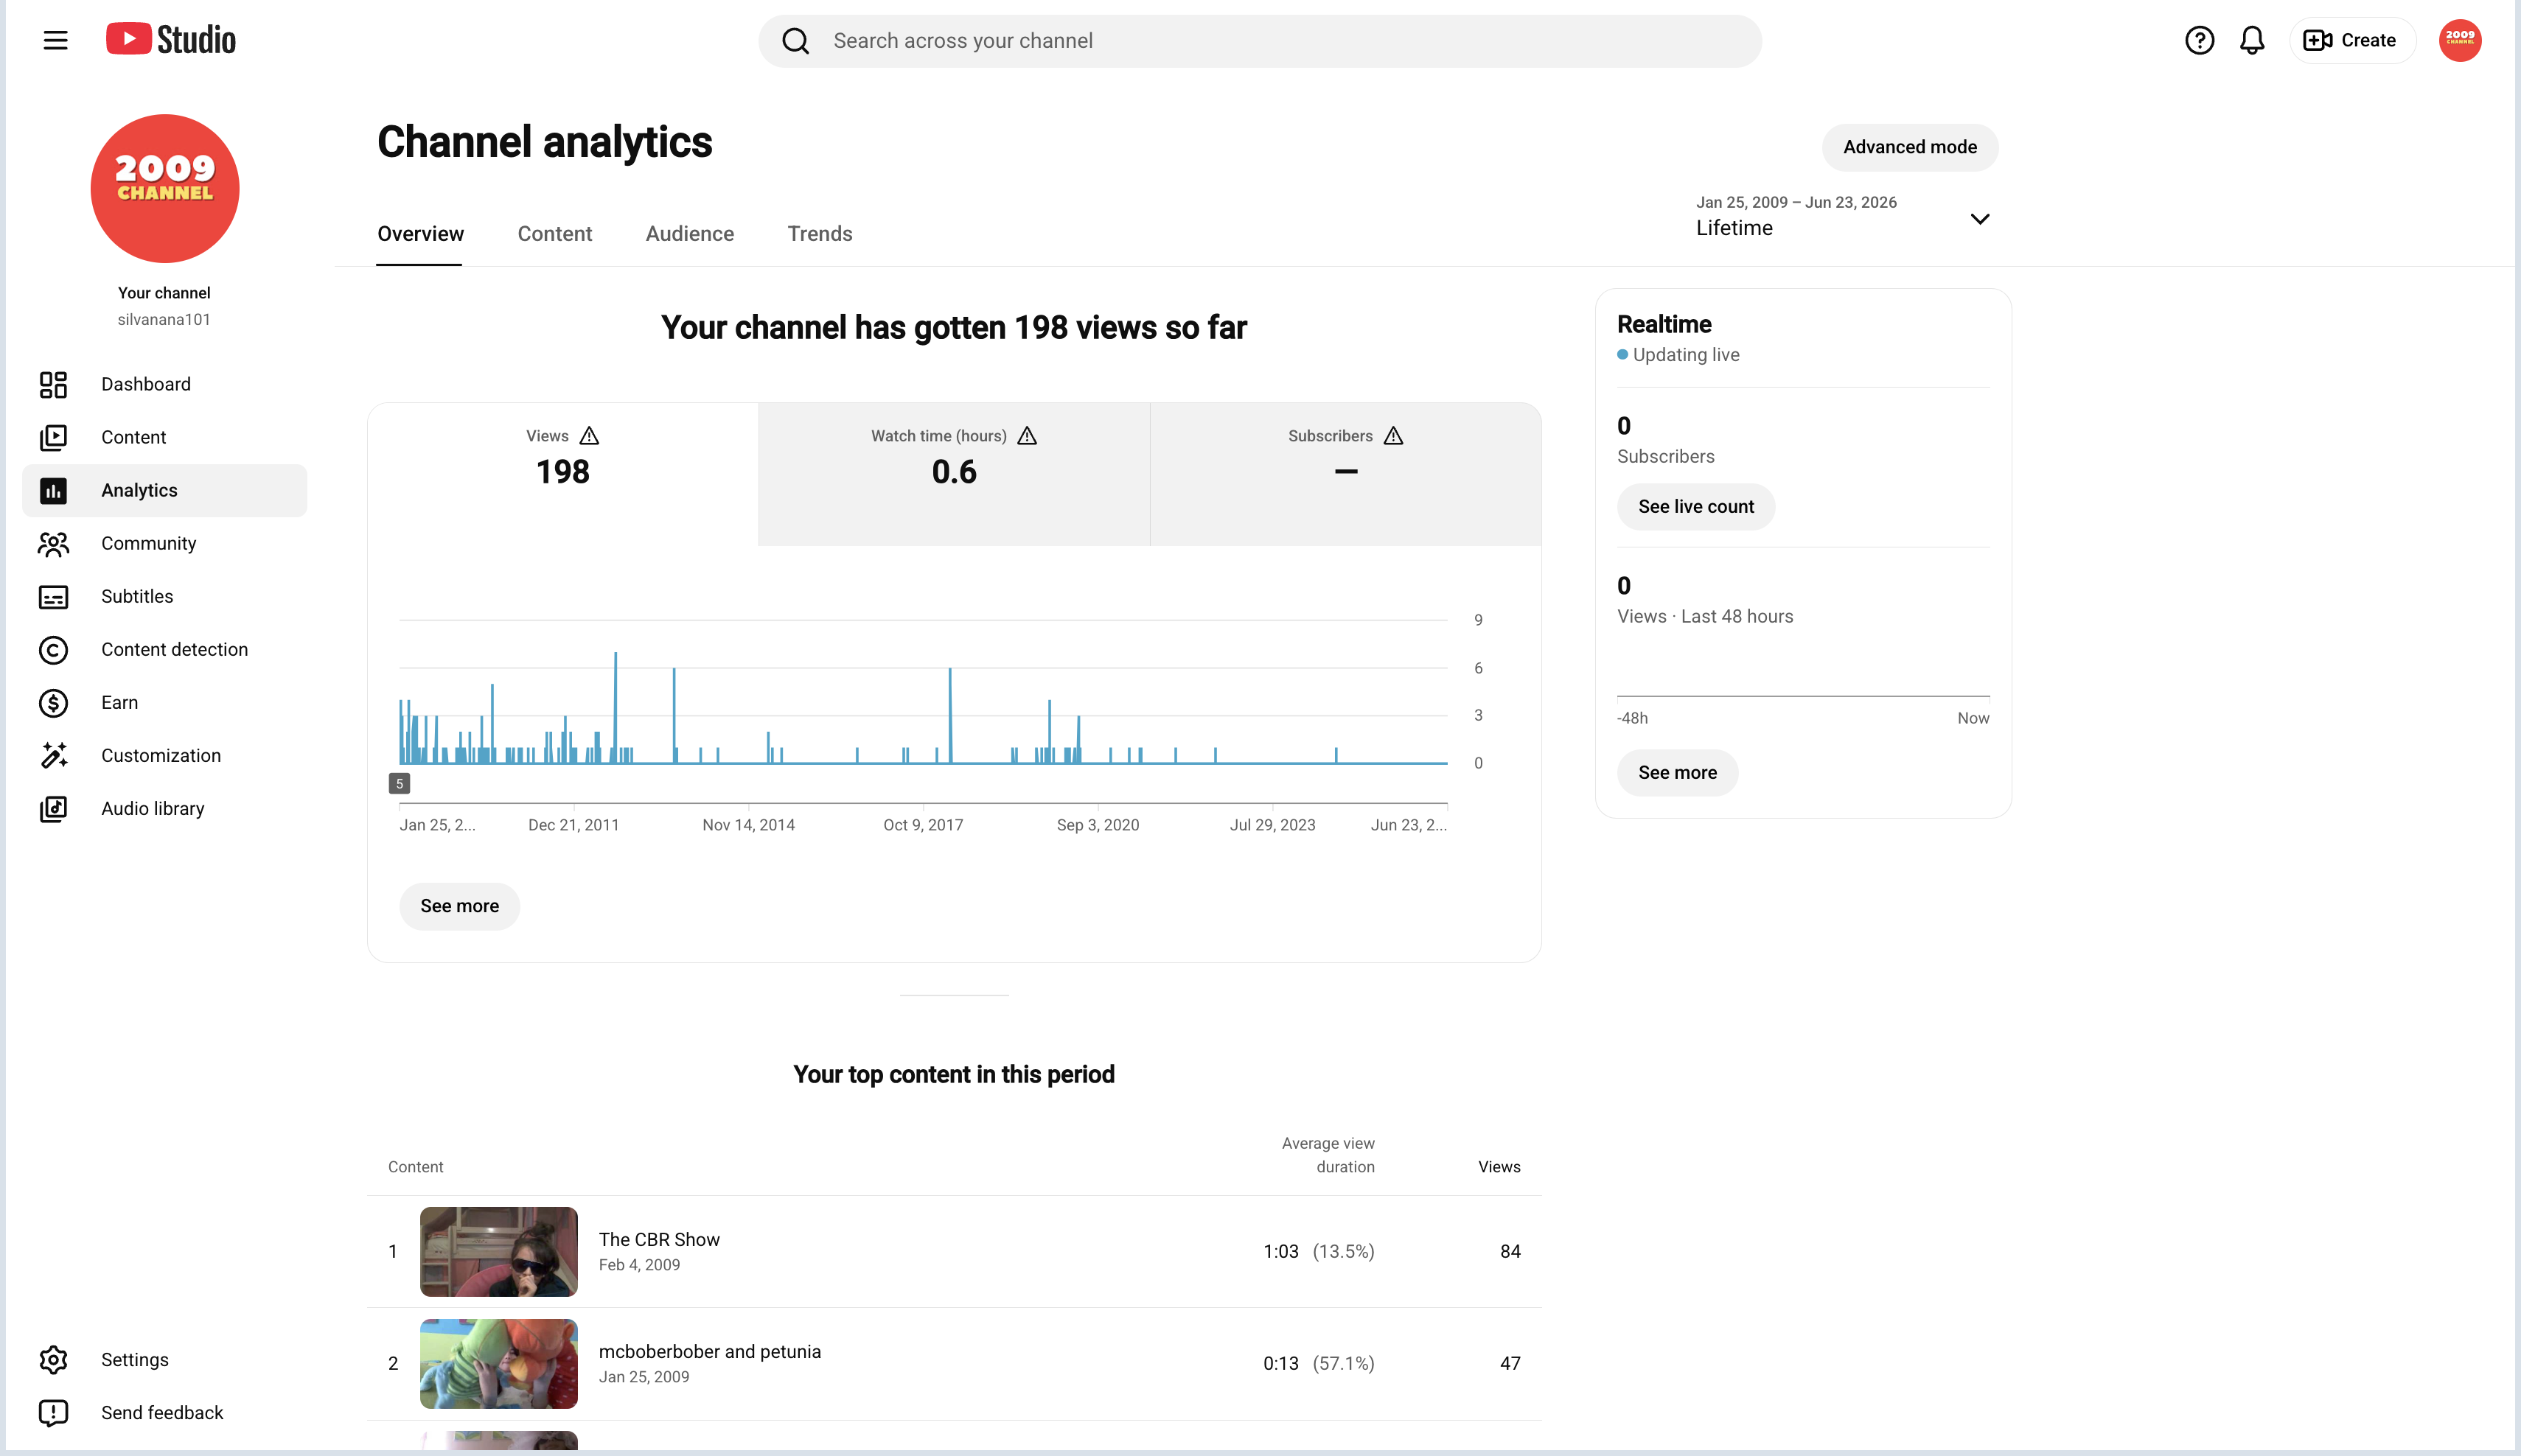Select the Overview tab

pos(420,233)
